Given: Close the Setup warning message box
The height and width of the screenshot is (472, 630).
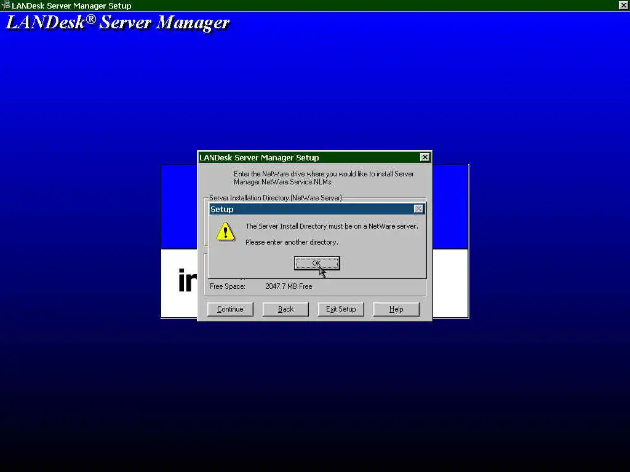Looking at the screenshot, I should click(418, 209).
